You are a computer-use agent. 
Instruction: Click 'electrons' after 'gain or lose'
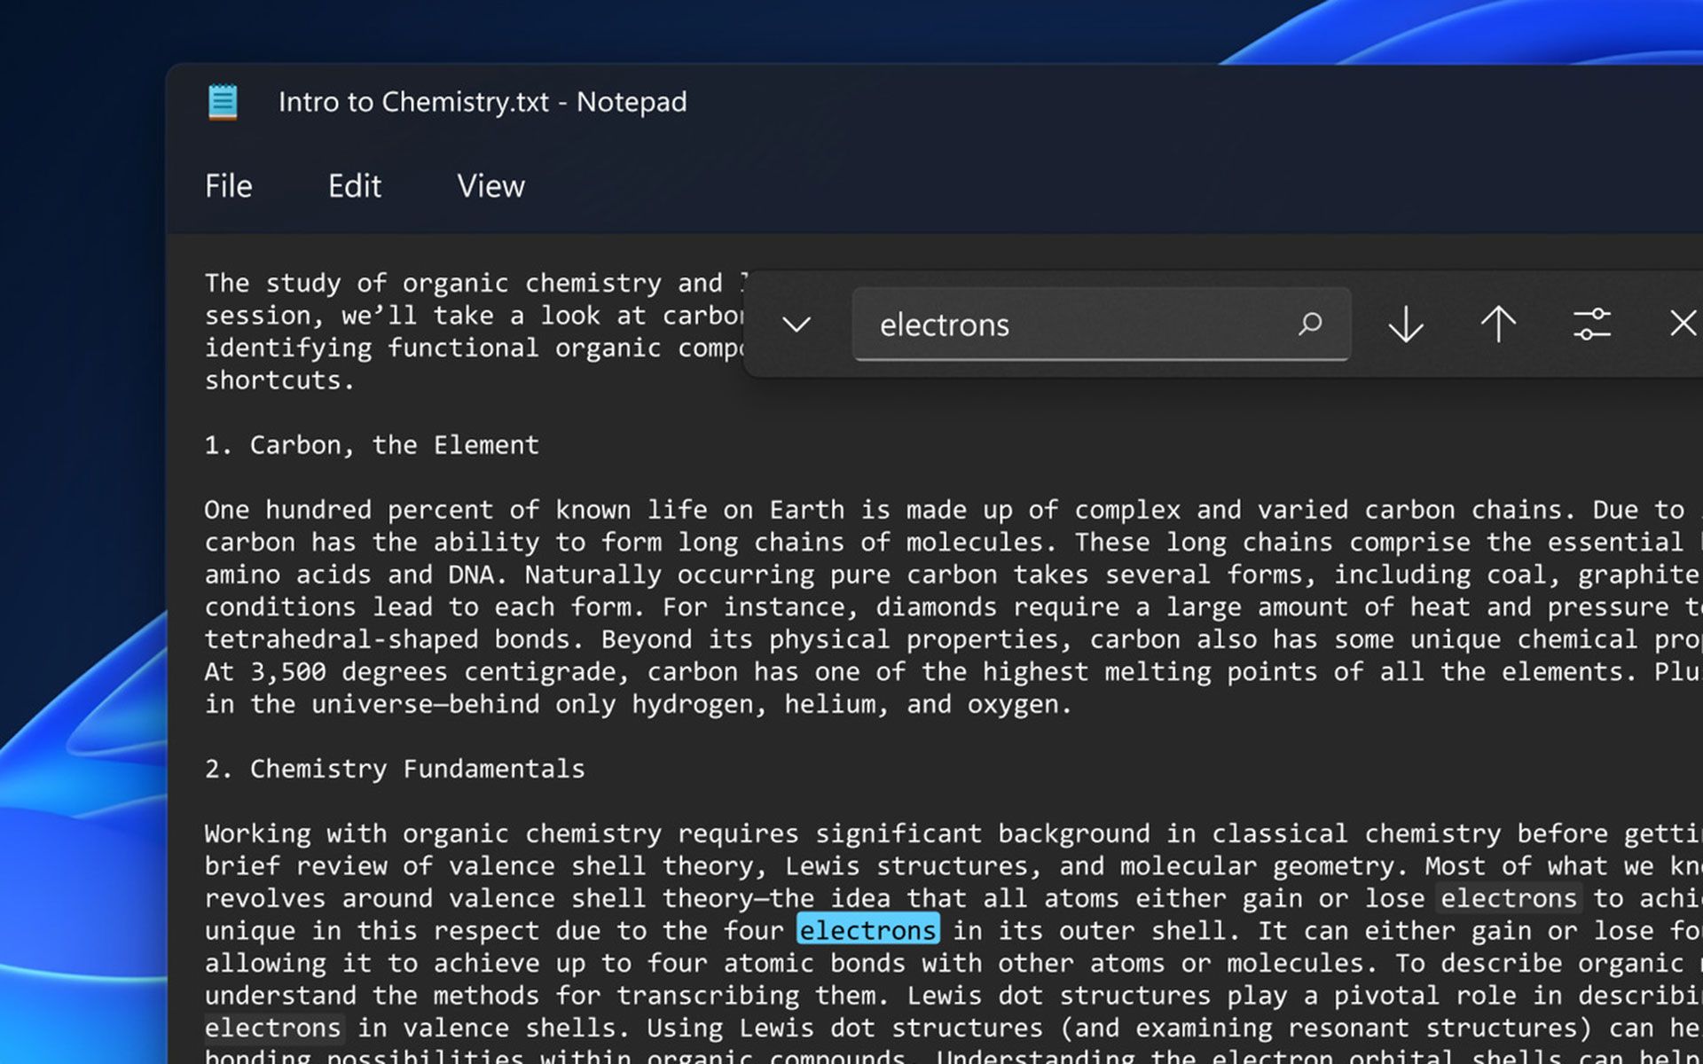point(1508,898)
